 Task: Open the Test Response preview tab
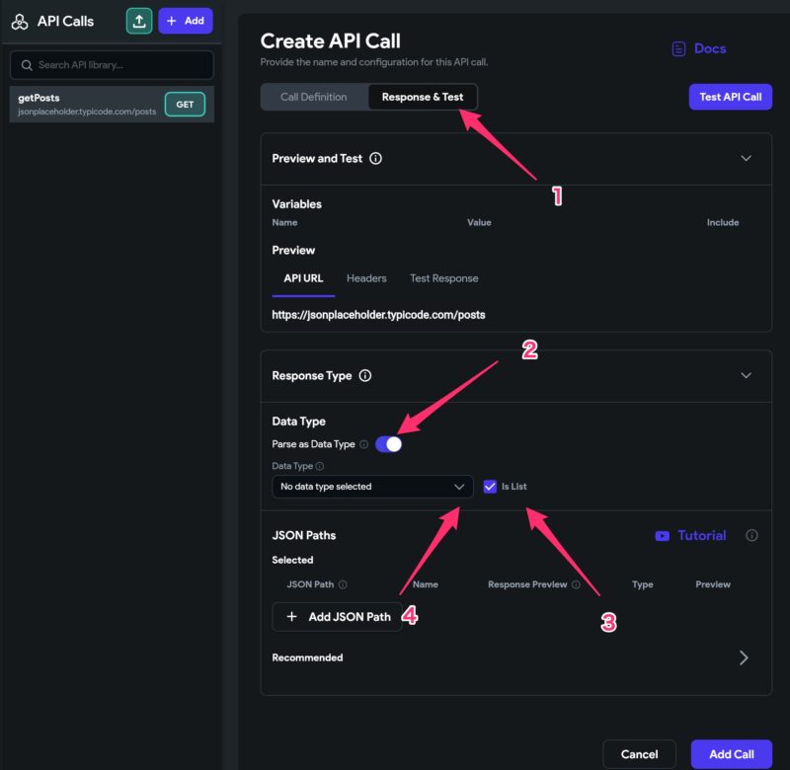pyautogui.click(x=443, y=278)
